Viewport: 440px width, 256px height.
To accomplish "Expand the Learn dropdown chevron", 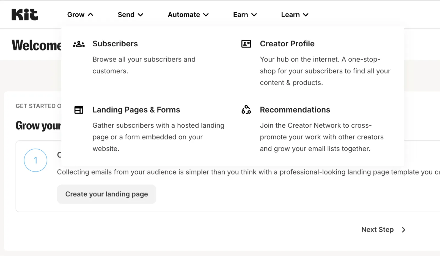I will click(x=306, y=15).
